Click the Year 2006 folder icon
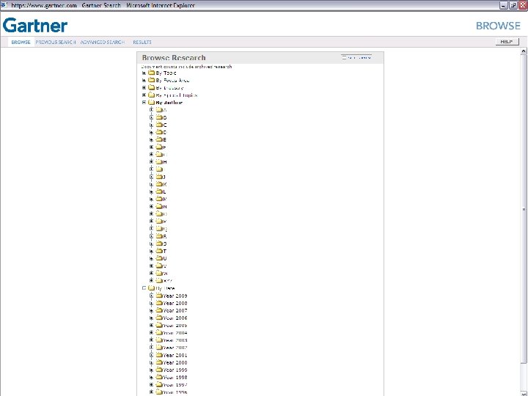Viewport: 528px width, 396px height. pos(159,318)
